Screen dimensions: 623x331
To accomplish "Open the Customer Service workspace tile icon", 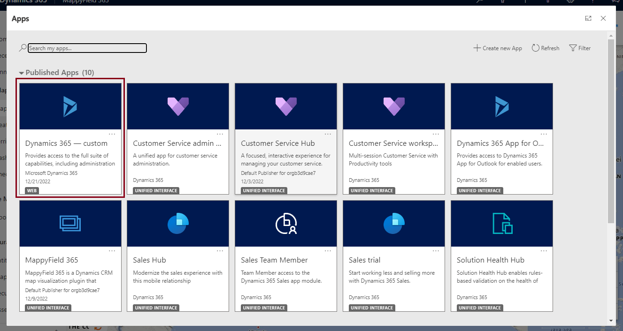I will (394, 106).
